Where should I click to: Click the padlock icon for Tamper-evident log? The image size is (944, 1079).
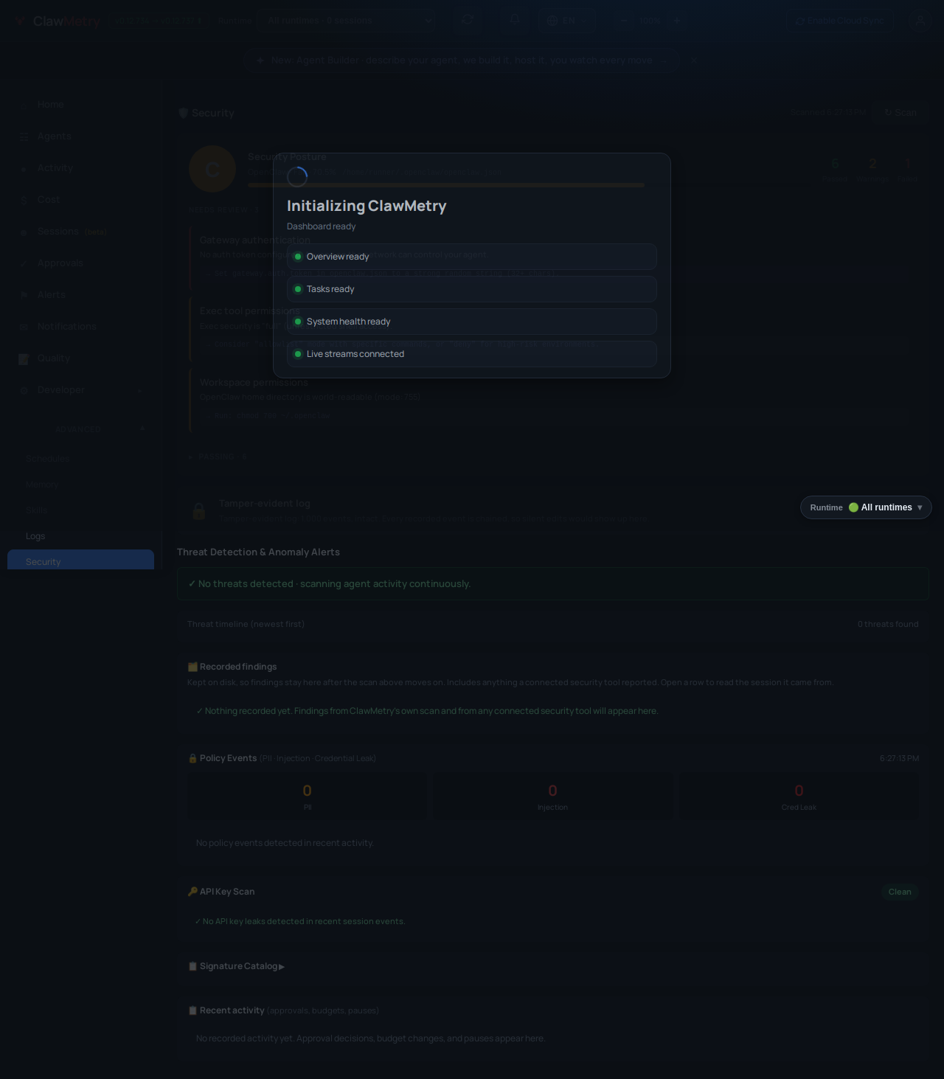point(199,511)
